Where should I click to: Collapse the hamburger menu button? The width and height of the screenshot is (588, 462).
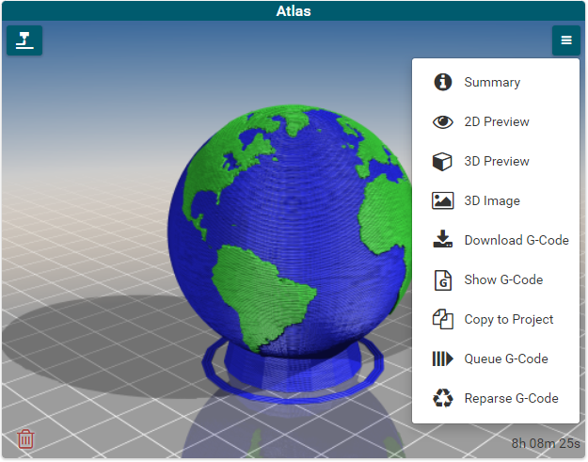[x=565, y=40]
